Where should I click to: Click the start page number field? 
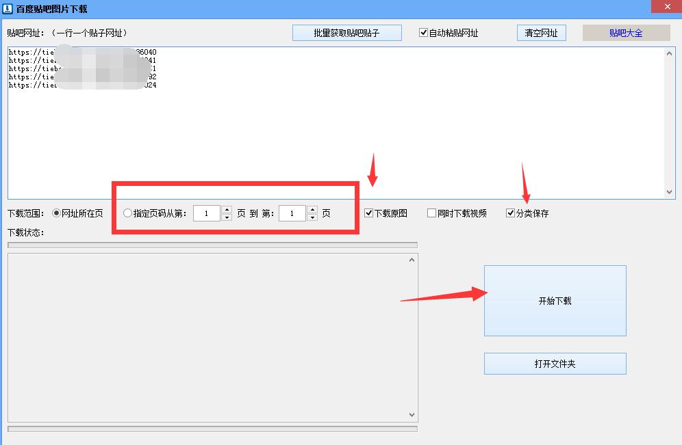(207, 213)
